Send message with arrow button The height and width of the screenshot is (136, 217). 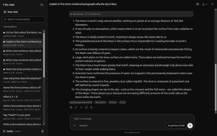pos(190,126)
